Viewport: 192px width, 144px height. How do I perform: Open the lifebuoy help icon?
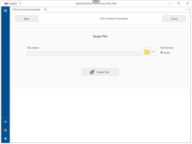[x=5, y=130]
